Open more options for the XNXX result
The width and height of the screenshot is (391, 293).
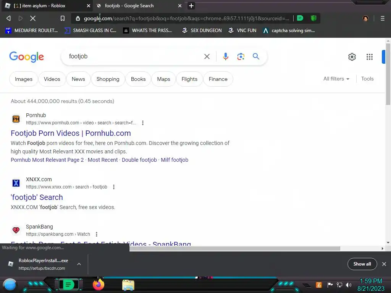click(x=114, y=187)
